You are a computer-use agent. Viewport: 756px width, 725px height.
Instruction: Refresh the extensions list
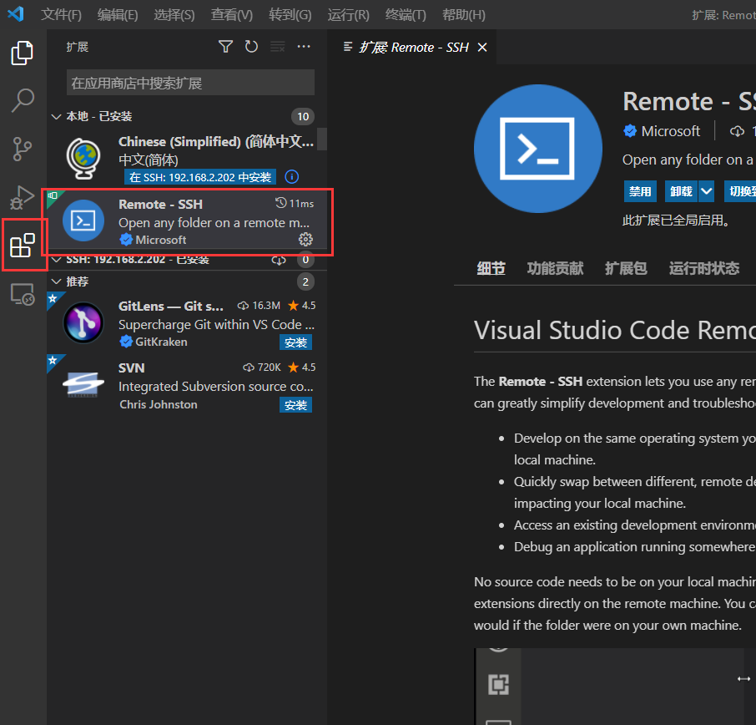[x=251, y=47]
